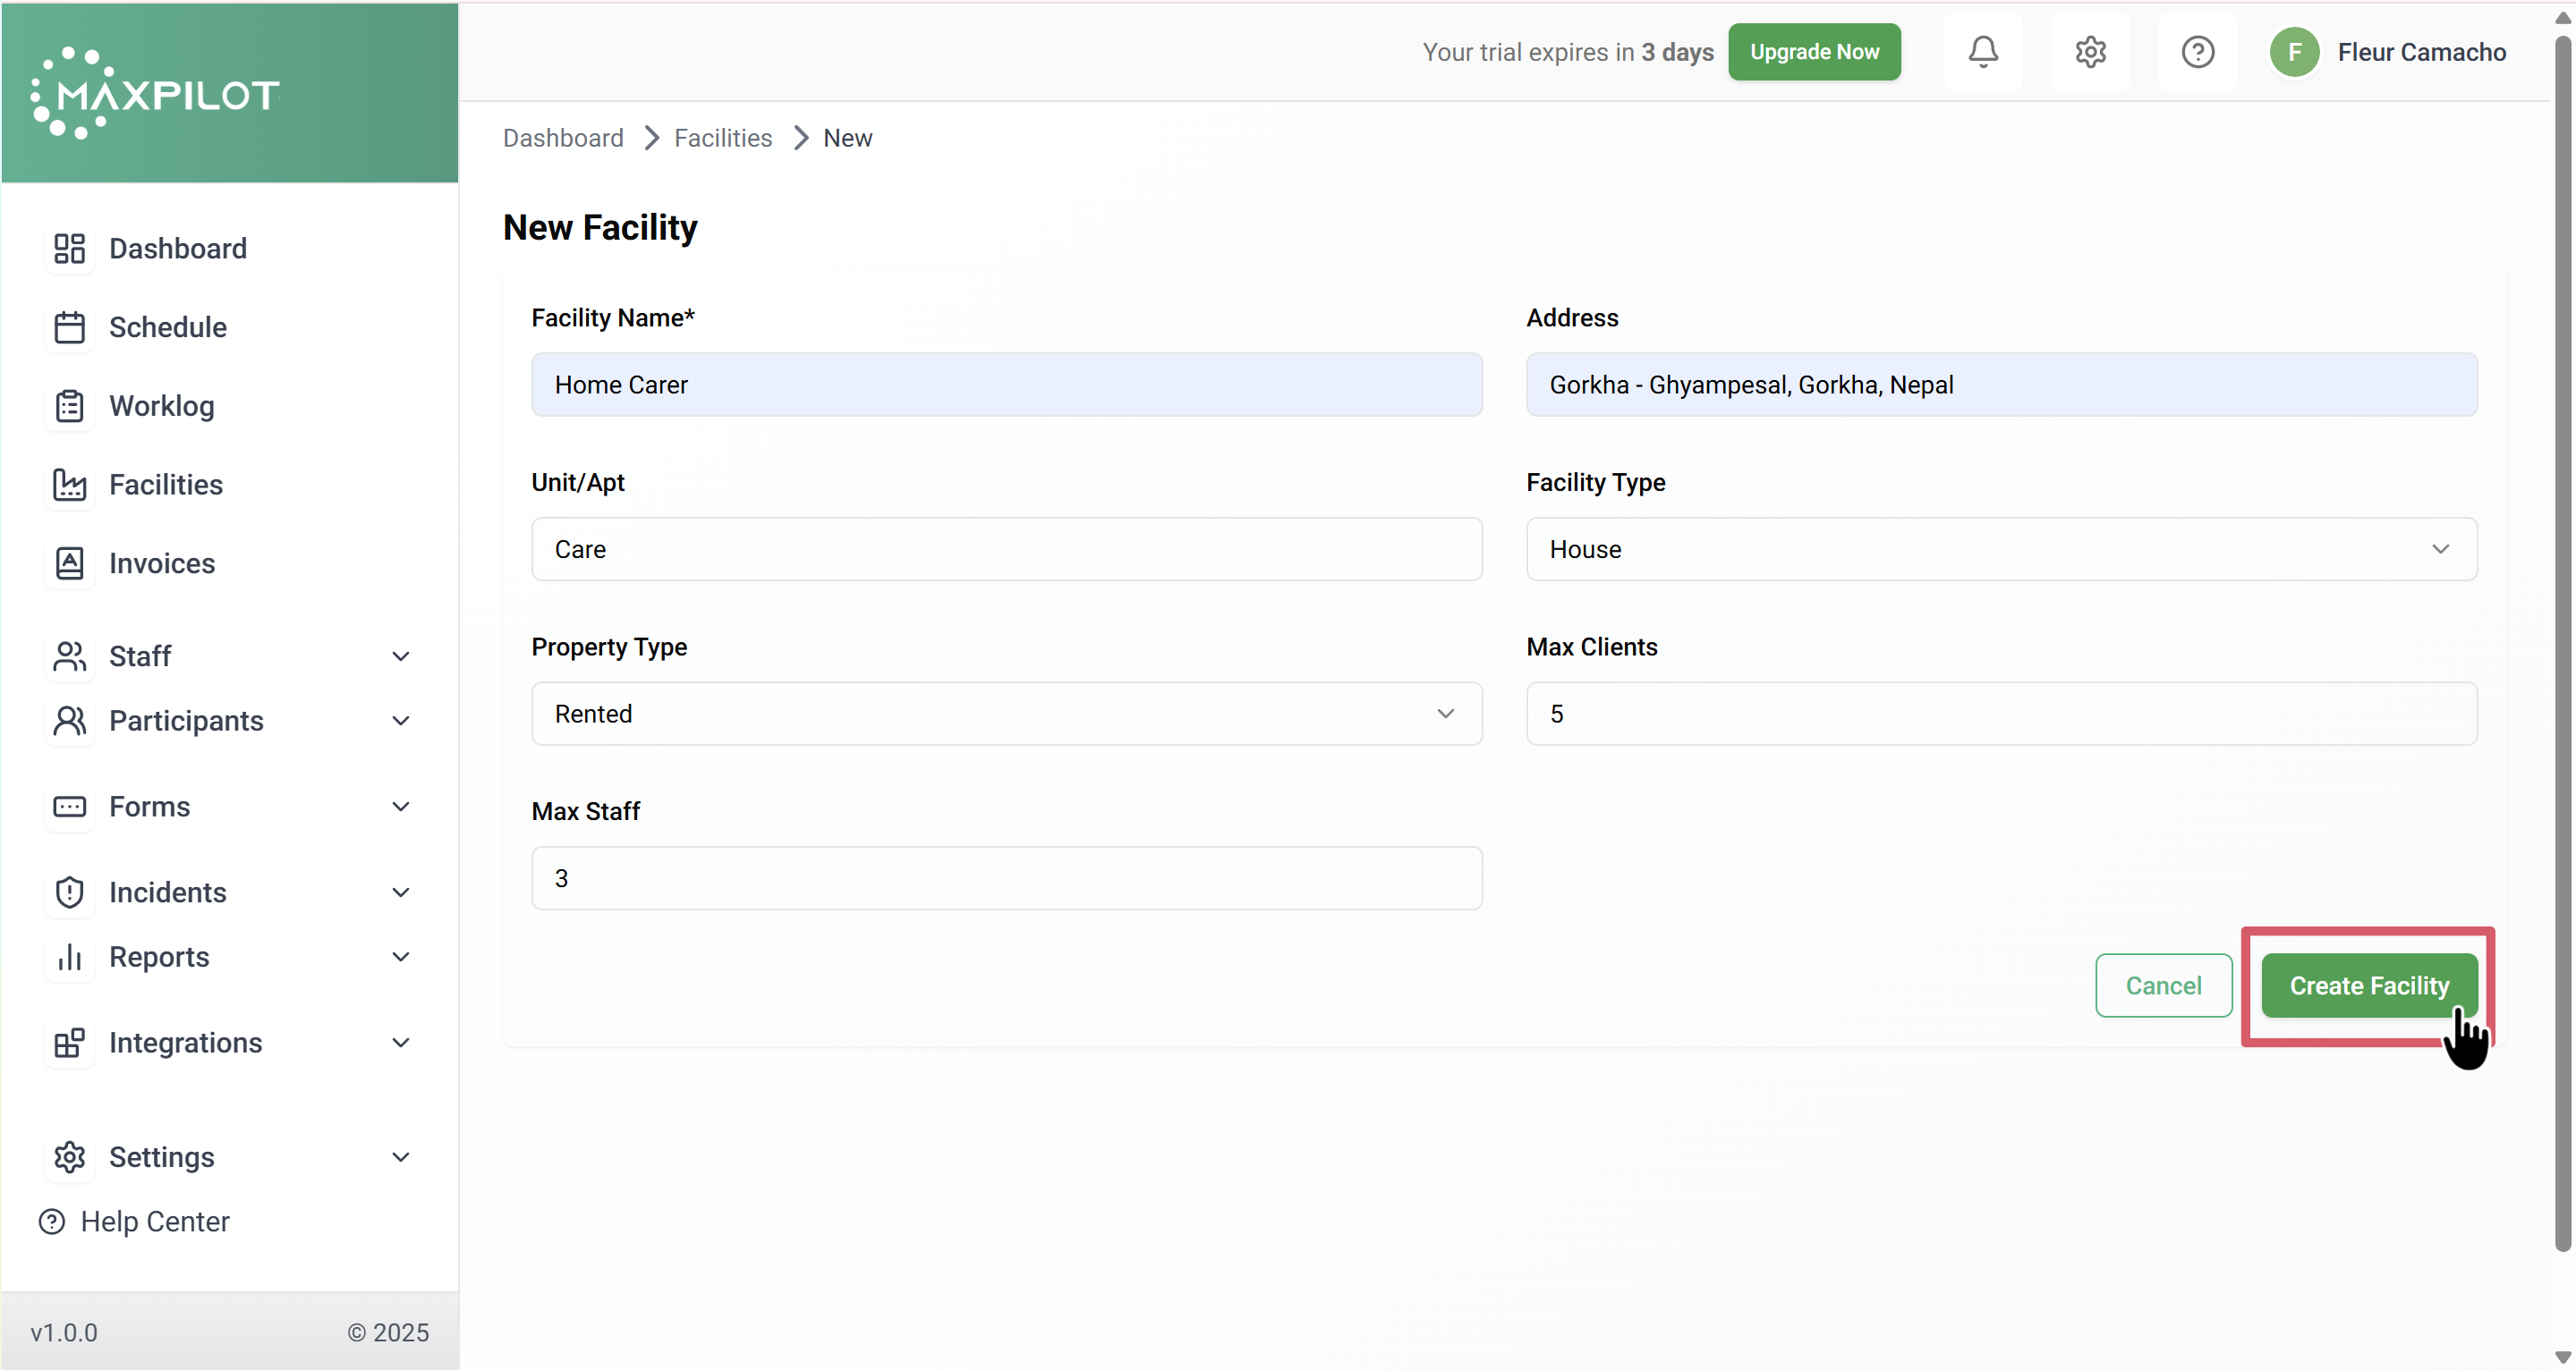Click the Schedule calendar icon in sidebar
Viewport: 2576px width, 1370px height.
(69, 326)
